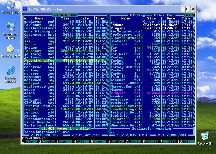Select IsUninst exe file
216x154 pixels.
(x=65, y=51)
